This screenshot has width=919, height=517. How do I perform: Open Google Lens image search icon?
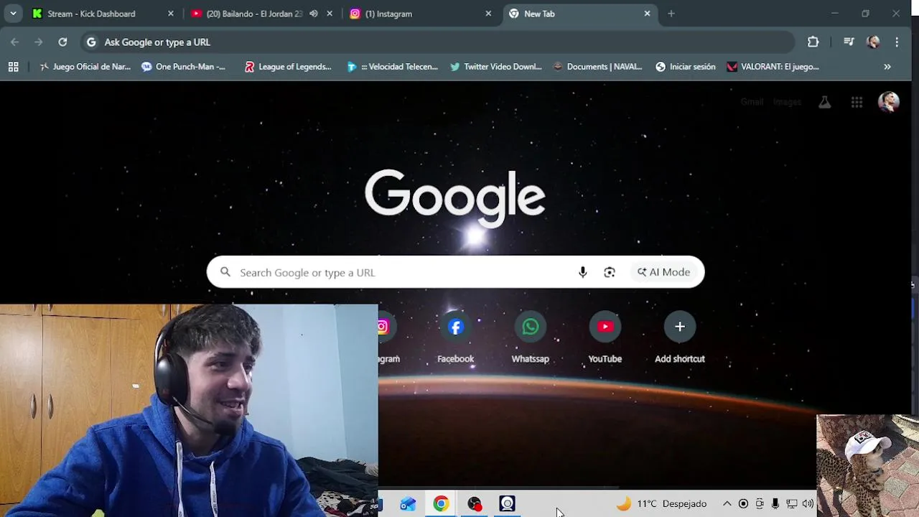tap(610, 272)
